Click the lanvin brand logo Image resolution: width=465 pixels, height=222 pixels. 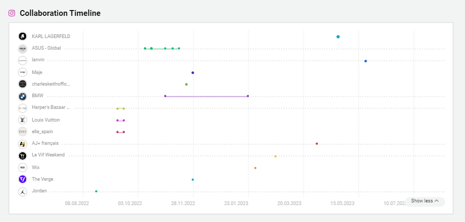(x=23, y=60)
